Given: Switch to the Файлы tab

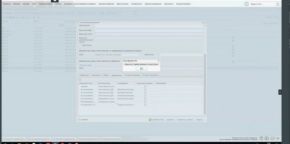Looking at the screenshot, I should point(106,75).
